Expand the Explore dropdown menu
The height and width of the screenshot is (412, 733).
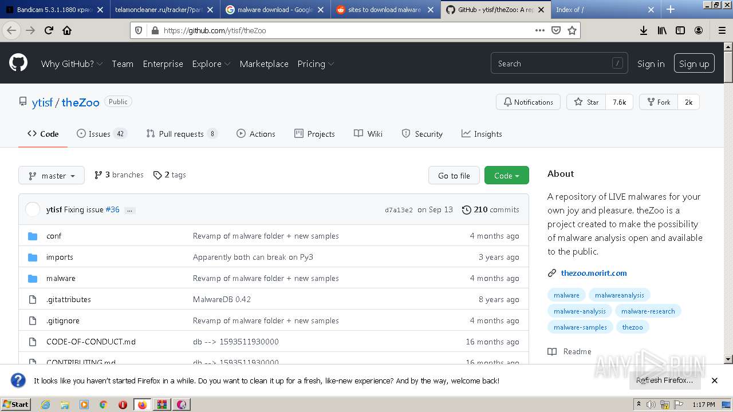click(211, 64)
